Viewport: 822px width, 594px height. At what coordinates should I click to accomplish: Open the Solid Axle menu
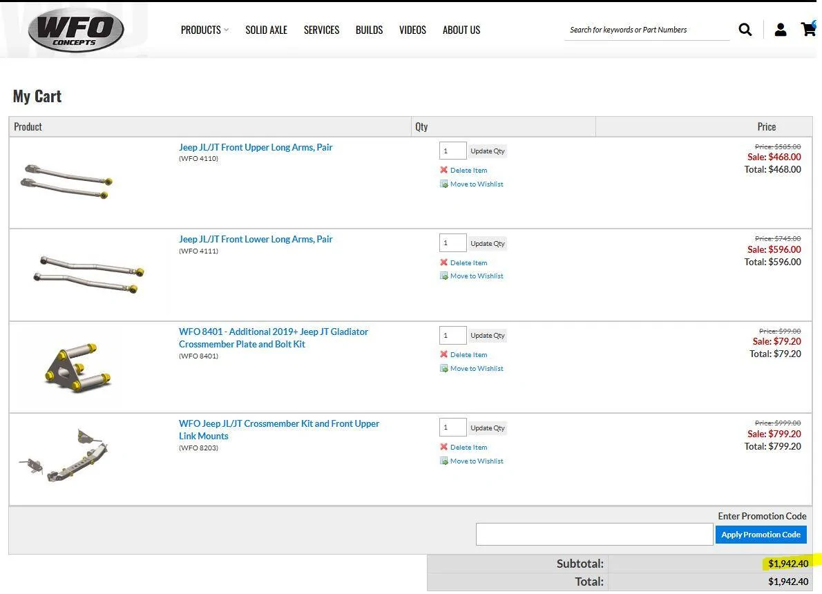click(267, 30)
